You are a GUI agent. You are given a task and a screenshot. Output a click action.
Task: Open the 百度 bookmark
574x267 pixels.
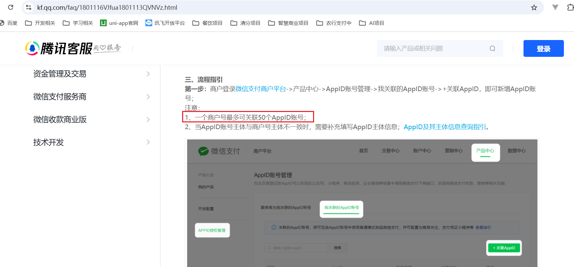point(9,23)
